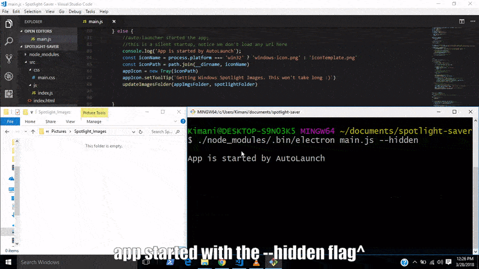479x269 pixels.
Task: Open the File tab in File Explorer
Action: [x=10, y=122]
